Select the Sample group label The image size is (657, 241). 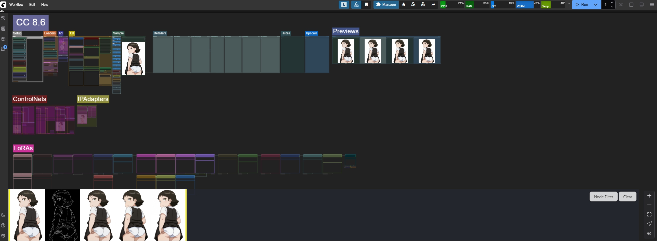tap(118, 33)
